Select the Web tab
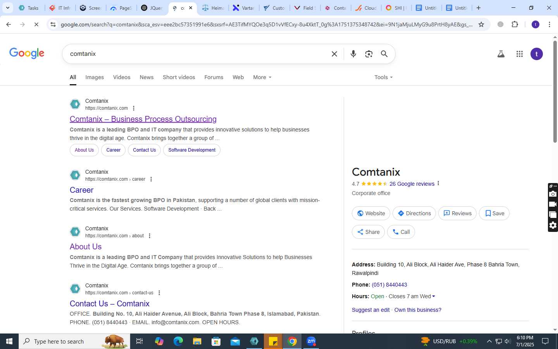The width and height of the screenshot is (558, 349). tap(238, 77)
